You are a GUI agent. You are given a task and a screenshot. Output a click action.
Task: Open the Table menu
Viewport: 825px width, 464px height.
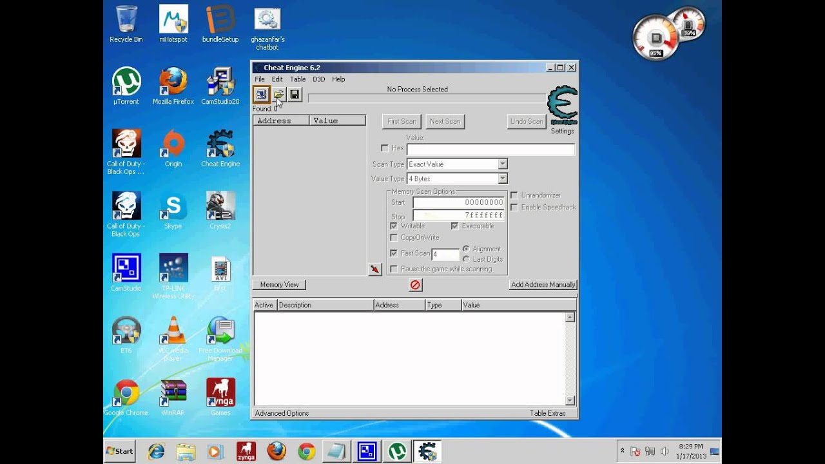[298, 79]
